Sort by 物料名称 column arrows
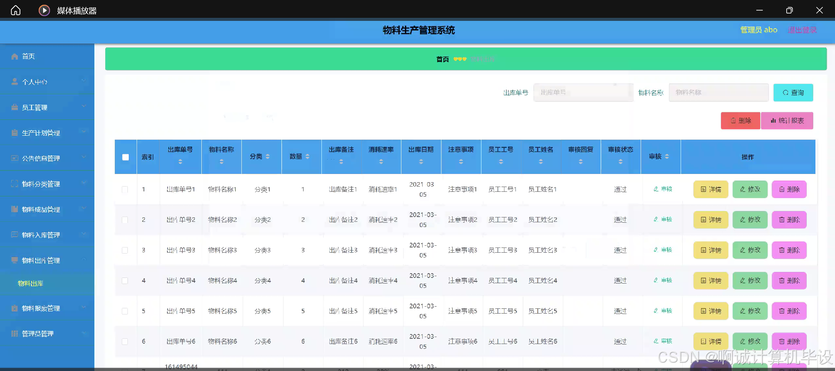This screenshot has height=371, width=835. click(221, 162)
